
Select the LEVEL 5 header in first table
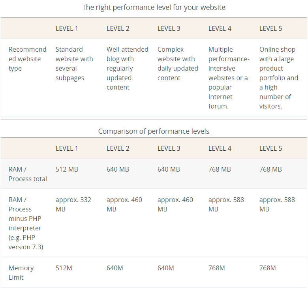point(270,29)
